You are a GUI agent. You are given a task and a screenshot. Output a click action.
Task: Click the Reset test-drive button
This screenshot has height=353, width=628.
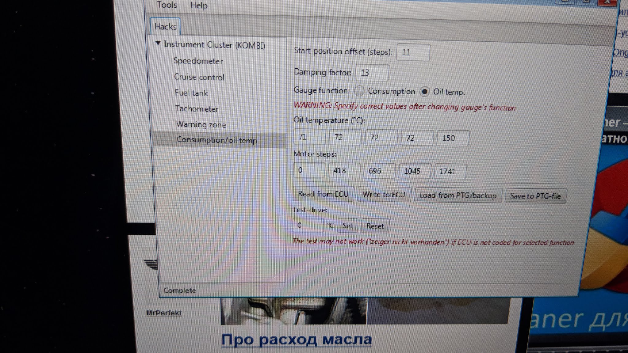[375, 226]
